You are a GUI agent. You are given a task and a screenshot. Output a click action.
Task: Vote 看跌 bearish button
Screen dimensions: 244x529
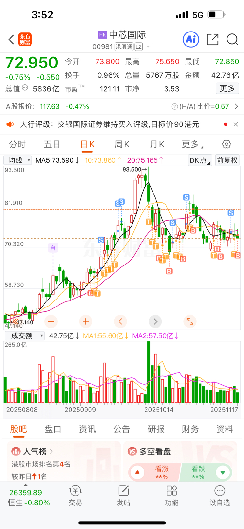(x=206, y=473)
